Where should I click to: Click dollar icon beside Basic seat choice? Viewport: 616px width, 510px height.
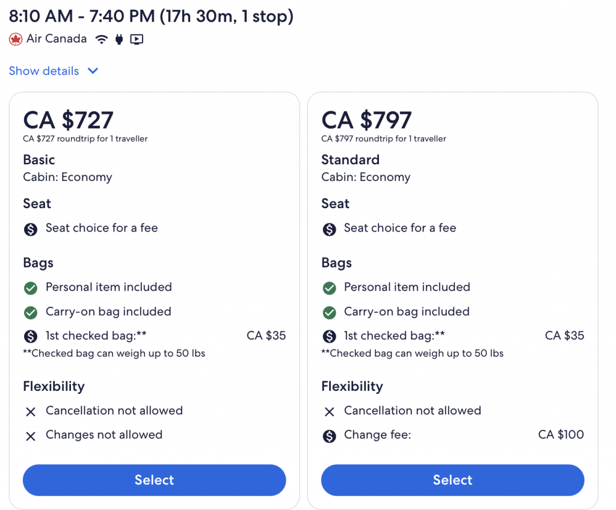(31, 229)
